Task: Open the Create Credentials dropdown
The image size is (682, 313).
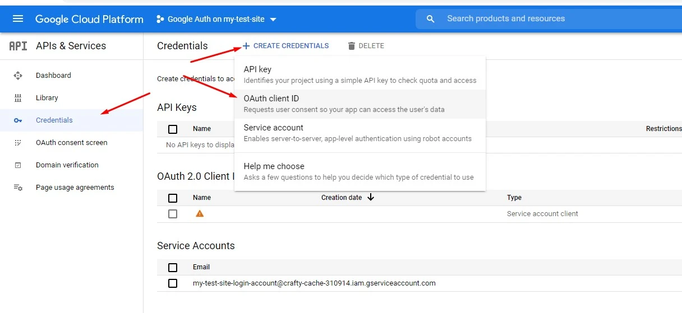Action: pyautogui.click(x=285, y=46)
